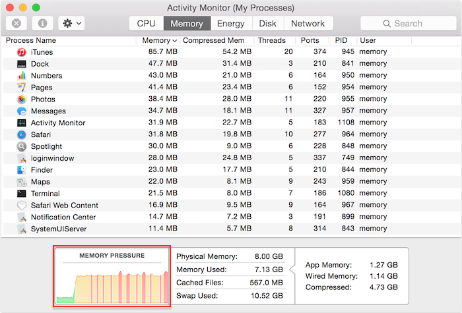462x313 pixels.
Task: Switch to the Disk tab
Action: pos(268,23)
